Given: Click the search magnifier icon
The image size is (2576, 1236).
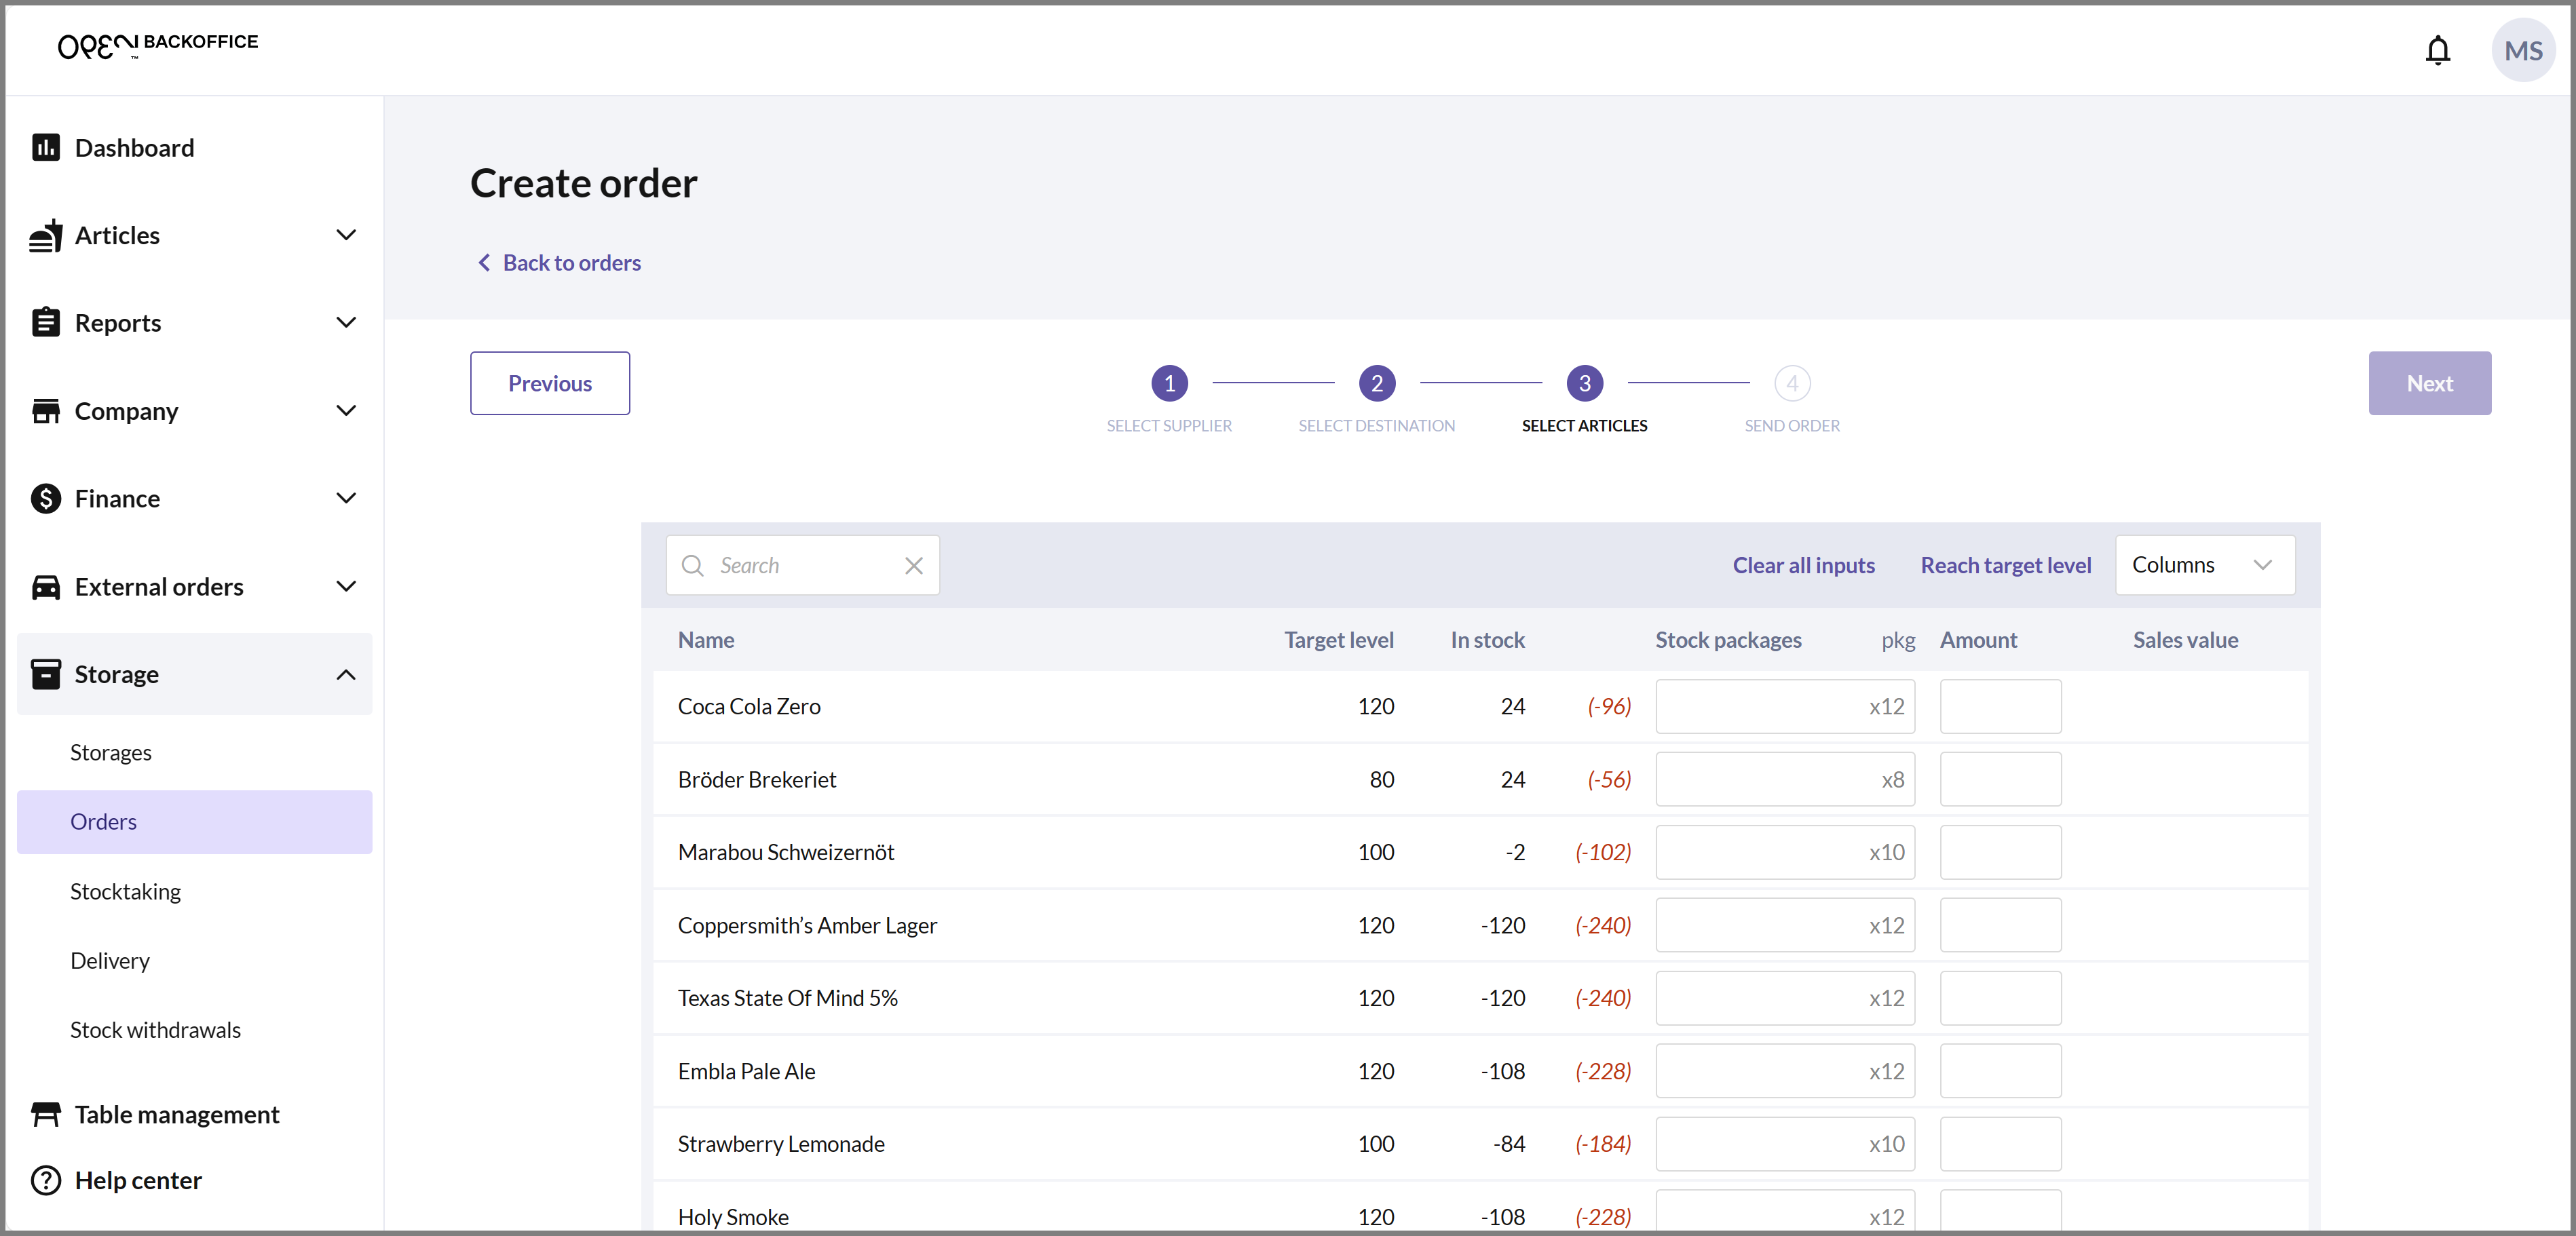Looking at the screenshot, I should coord(692,565).
